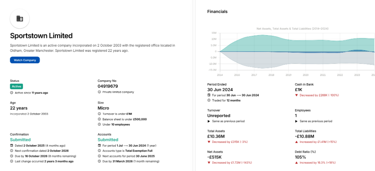Click info icon beside Traded for 12 months

[209, 100]
